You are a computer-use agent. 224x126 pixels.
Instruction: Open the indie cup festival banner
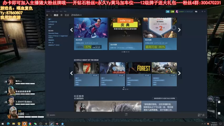125,34
